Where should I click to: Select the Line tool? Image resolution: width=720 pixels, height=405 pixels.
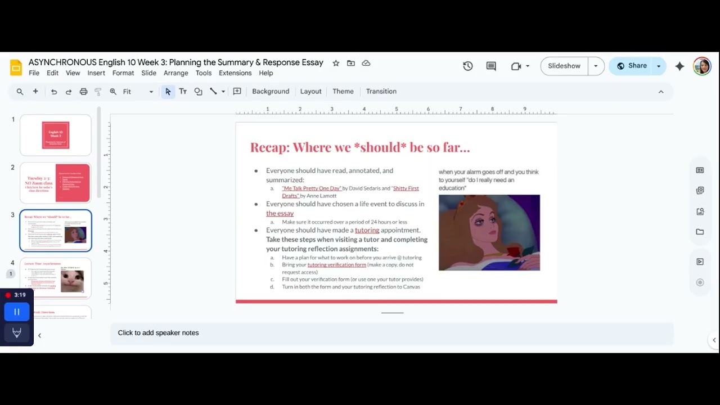213,91
